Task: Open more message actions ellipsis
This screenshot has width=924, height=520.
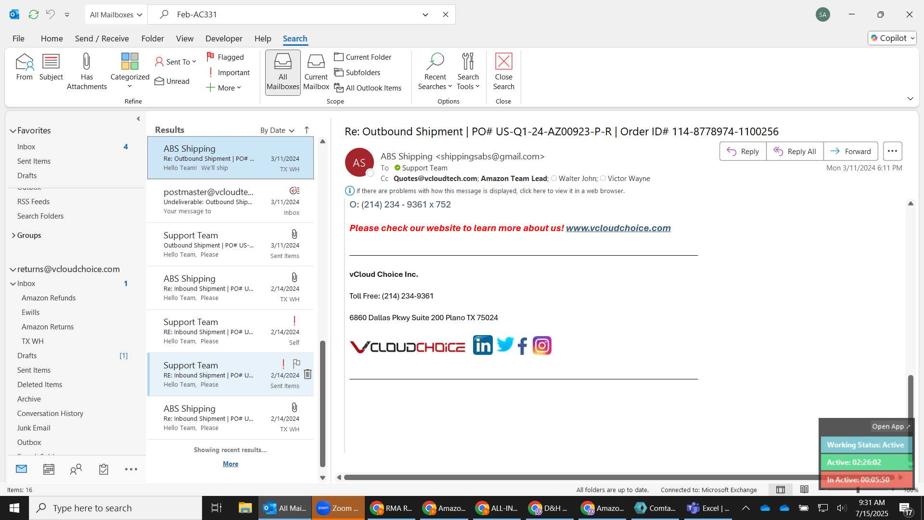Action: pos(892,151)
